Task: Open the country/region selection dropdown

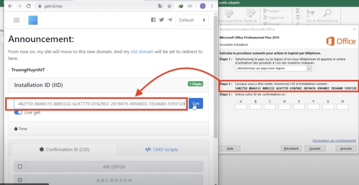Action: pos(273,68)
